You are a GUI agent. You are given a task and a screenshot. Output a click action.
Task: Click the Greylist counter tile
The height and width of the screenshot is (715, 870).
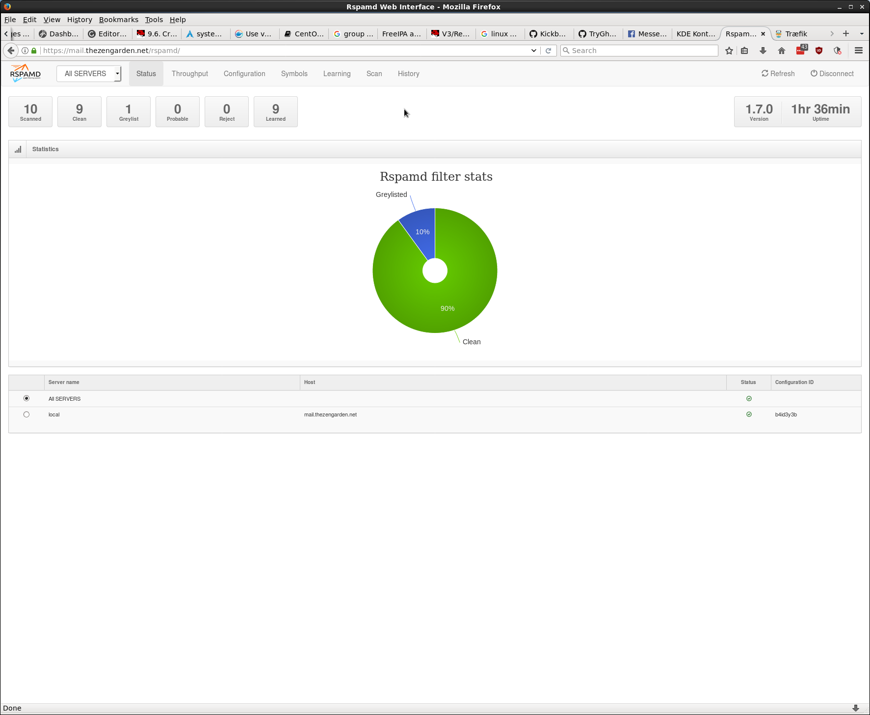point(129,112)
